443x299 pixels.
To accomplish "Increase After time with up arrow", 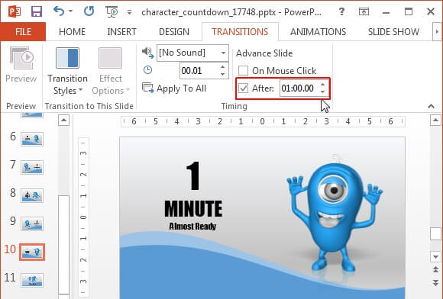I will 323,85.
